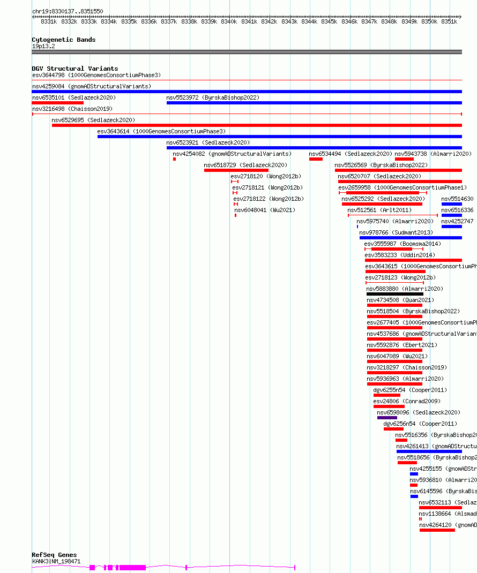This screenshot has width=477, height=573.
Task: Click nsv4537686 gnomAD label
Action: 422,334
